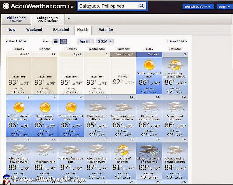The height and width of the screenshot is (185, 233).
Task: Click the search magnifier icon
Action: (142, 6)
